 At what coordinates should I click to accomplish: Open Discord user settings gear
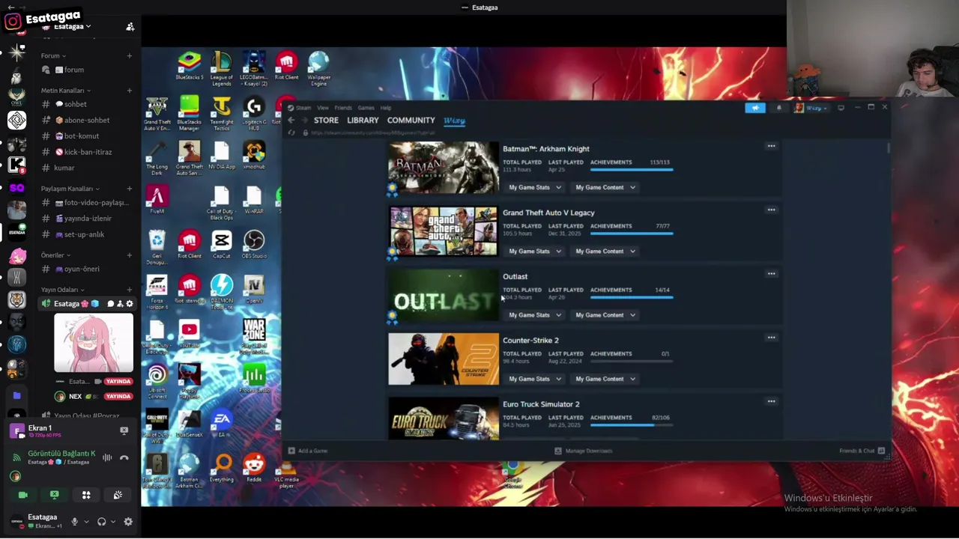click(x=128, y=522)
